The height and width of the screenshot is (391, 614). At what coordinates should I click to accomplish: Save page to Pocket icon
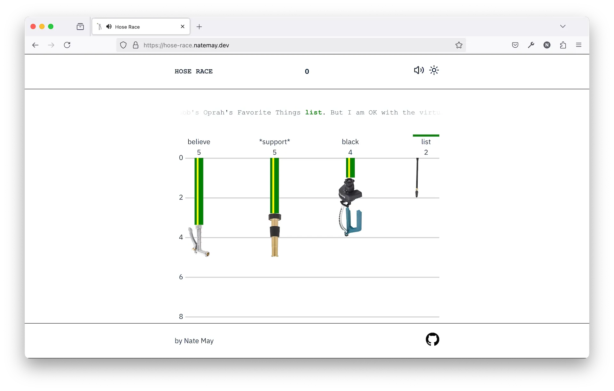click(515, 45)
